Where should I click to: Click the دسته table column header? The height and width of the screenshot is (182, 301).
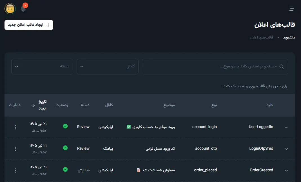[85, 105]
